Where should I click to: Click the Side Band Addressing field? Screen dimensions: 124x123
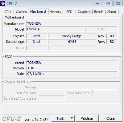pos(52,98)
